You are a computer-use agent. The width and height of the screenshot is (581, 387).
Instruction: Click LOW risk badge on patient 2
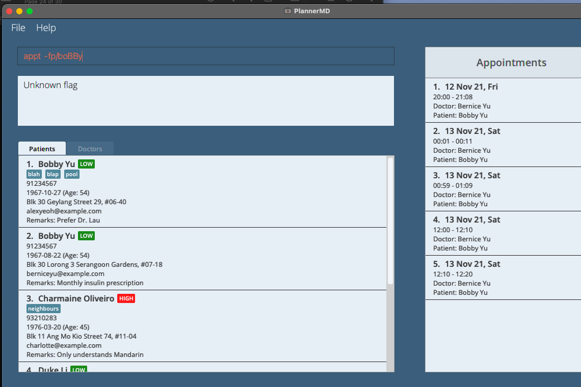[x=86, y=236]
